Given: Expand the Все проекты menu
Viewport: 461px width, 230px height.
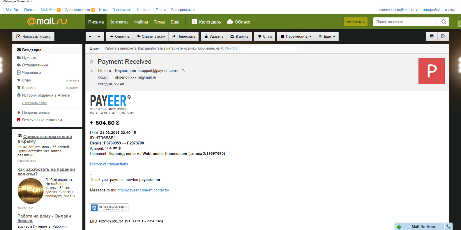Looking at the screenshot, I should pos(183,10).
